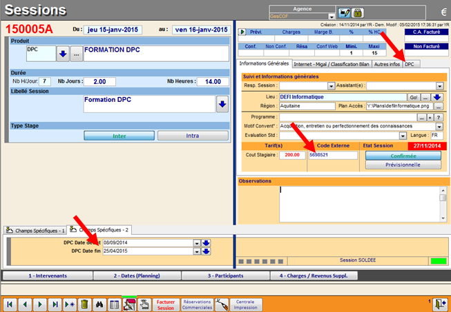Switch to the DPC tab
Viewport: 451px width, 312px height.
(x=410, y=64)
